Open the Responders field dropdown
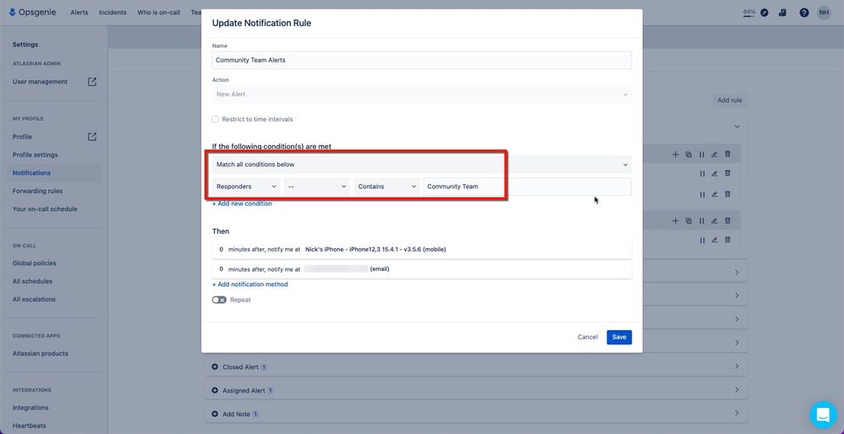 (246, 187)
